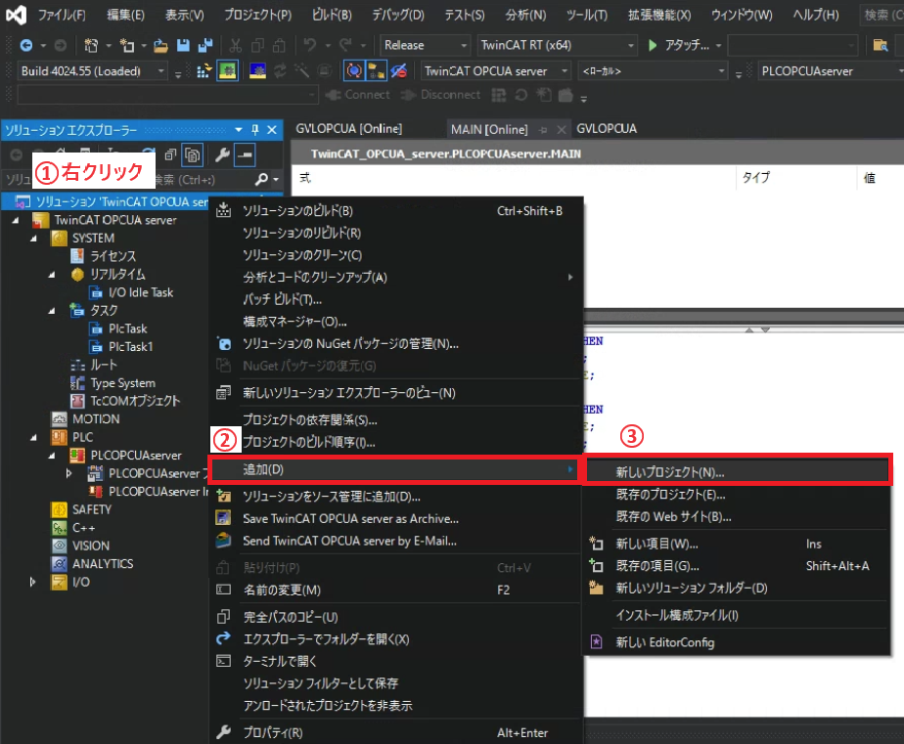Click the Cut scissors icon
904x744 pixels.
(235, 45)
